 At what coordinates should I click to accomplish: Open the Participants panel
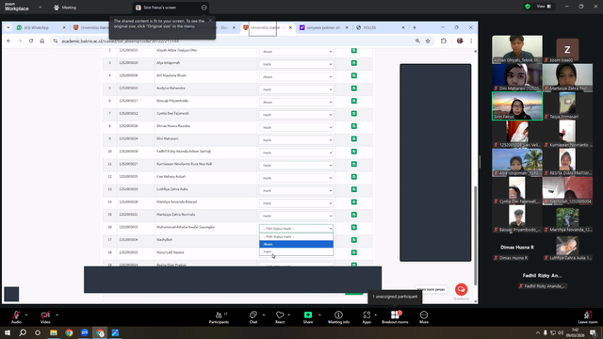point(219,317)
